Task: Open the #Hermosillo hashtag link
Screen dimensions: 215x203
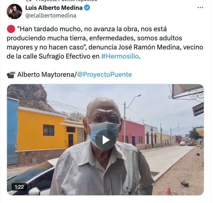Action: click(120, 56)
